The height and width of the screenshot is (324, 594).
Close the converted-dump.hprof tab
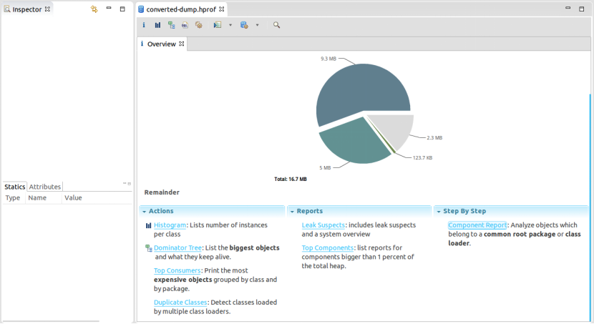point(222,9)
